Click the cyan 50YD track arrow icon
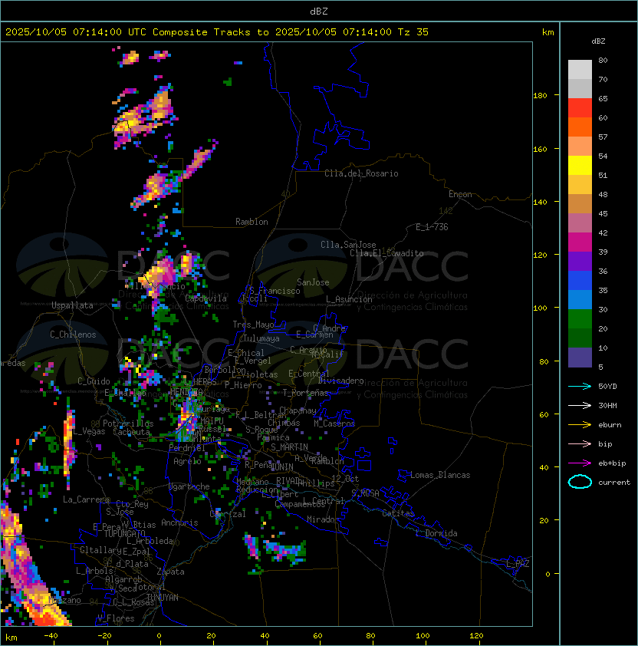 click(580, 386)
